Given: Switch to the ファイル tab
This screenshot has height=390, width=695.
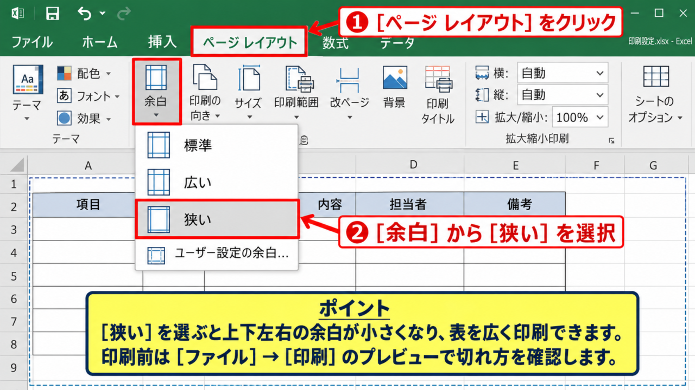Looking at the screenshot, I should pyautogui.click(x=32, y=42).
